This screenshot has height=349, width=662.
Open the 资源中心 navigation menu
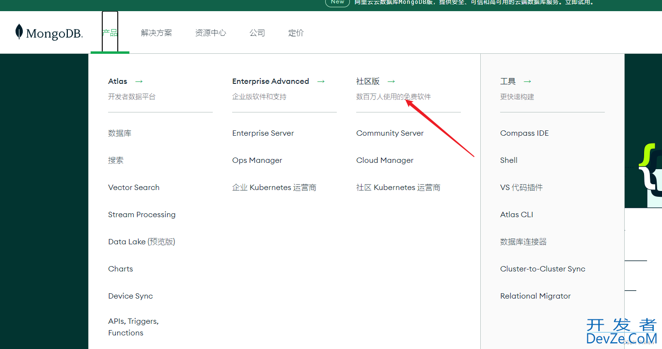point(210,32)
